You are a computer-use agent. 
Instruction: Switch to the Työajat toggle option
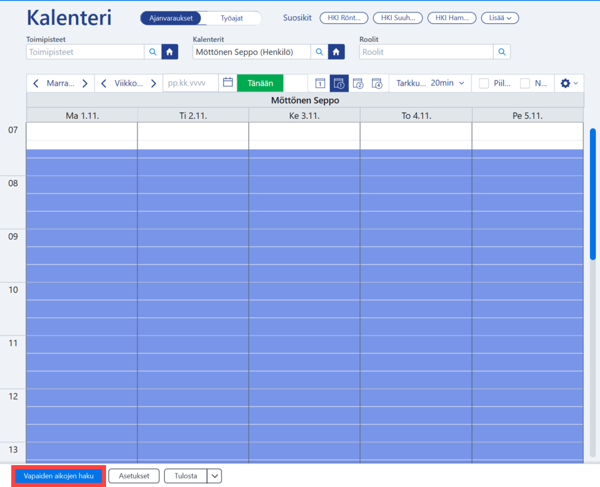[x=232, y=18]
